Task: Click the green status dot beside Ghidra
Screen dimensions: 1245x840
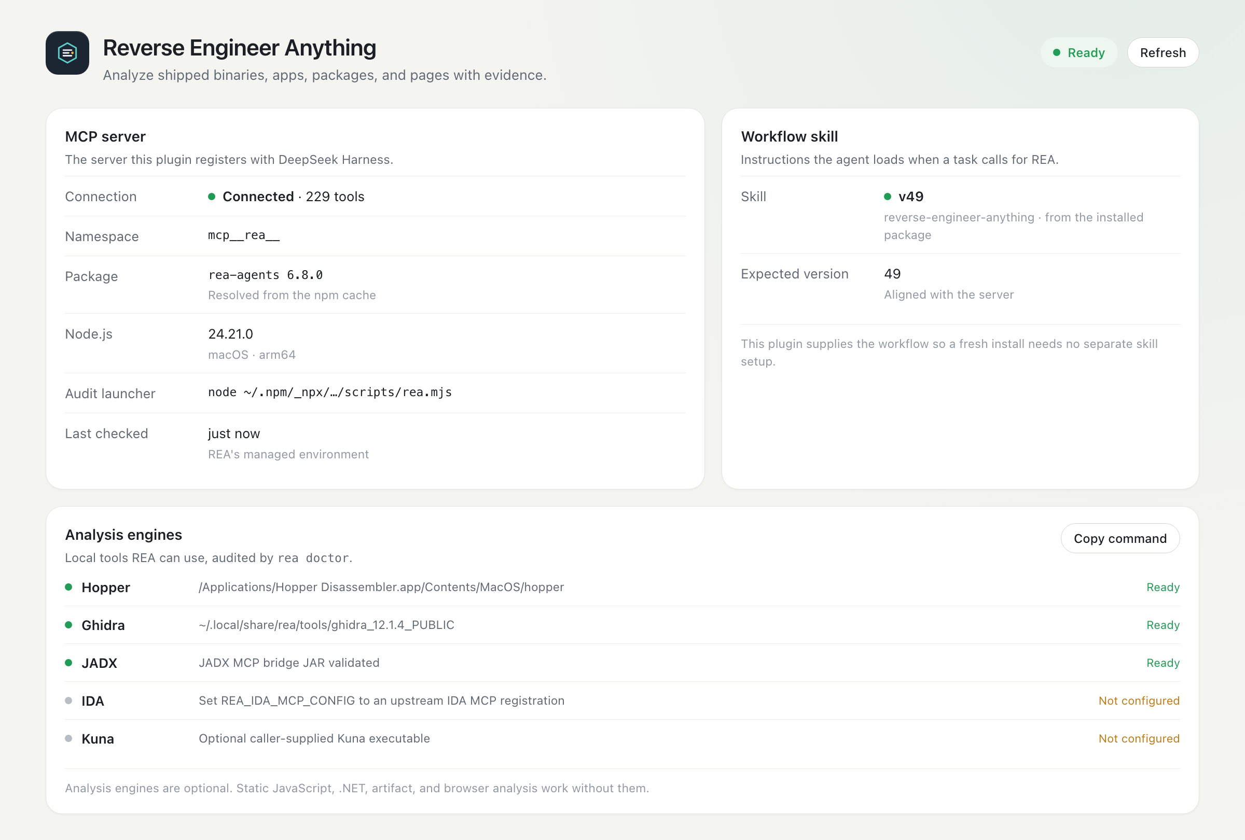Action: coord(68,625)
